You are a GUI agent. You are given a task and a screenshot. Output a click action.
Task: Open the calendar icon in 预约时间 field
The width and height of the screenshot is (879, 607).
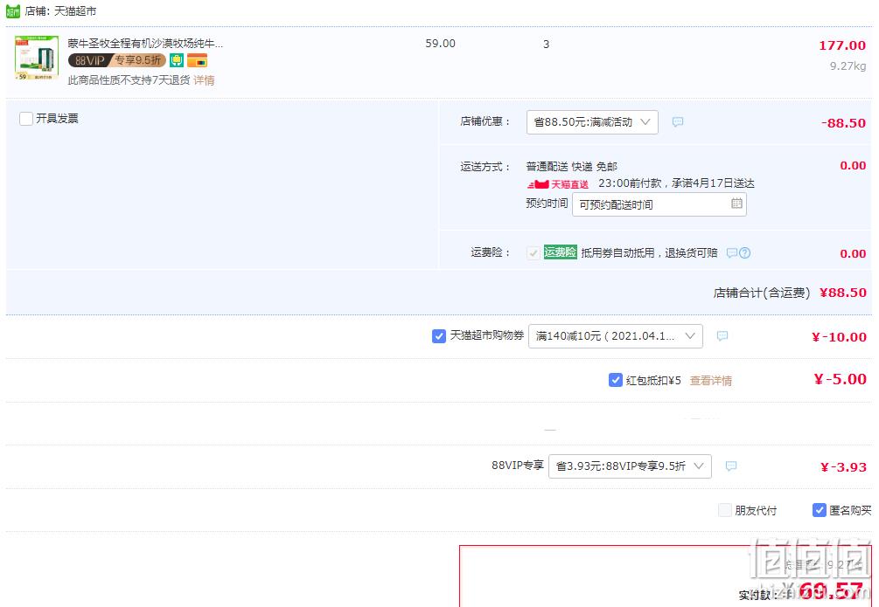point(736,203)
